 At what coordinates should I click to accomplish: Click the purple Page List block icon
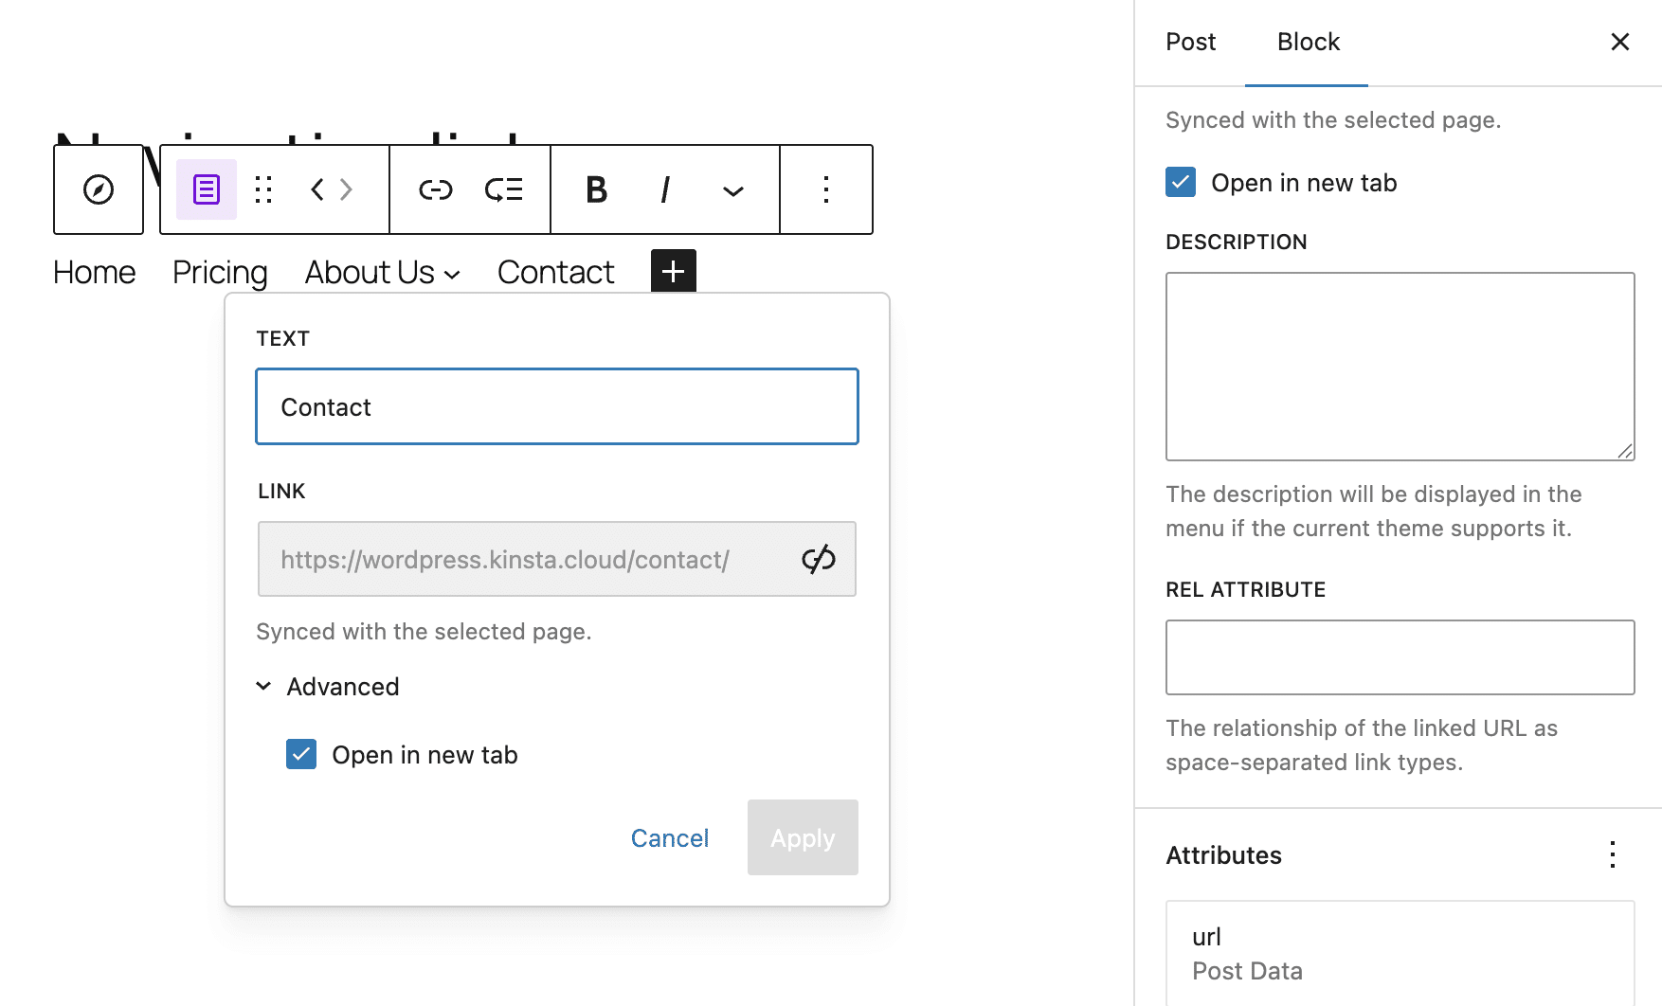click(x=206, y=189)
